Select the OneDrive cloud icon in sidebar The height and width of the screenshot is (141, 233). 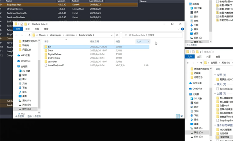[19, 61]
